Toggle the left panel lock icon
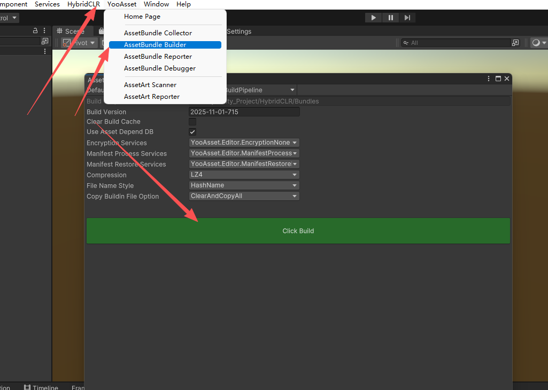Viewport: 548px width, 390px height. click(x=35, y=30)
